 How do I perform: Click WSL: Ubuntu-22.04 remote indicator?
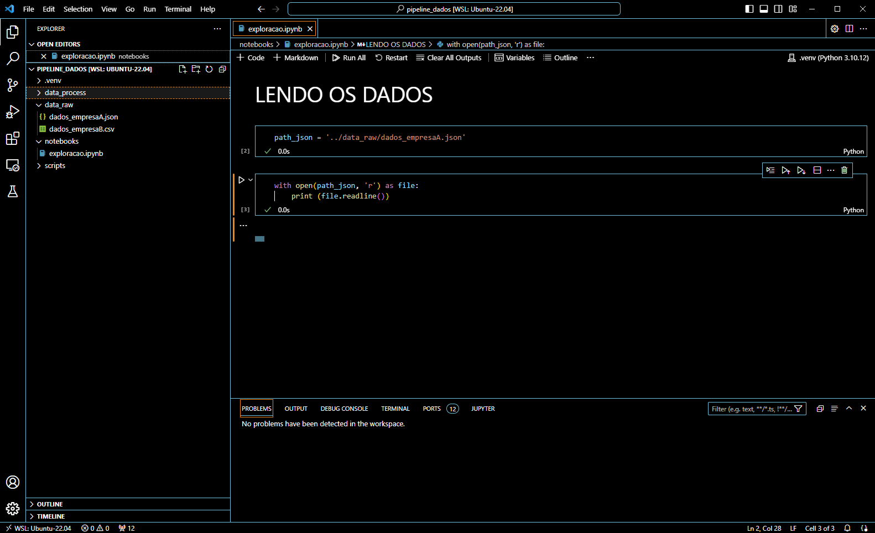39,528
